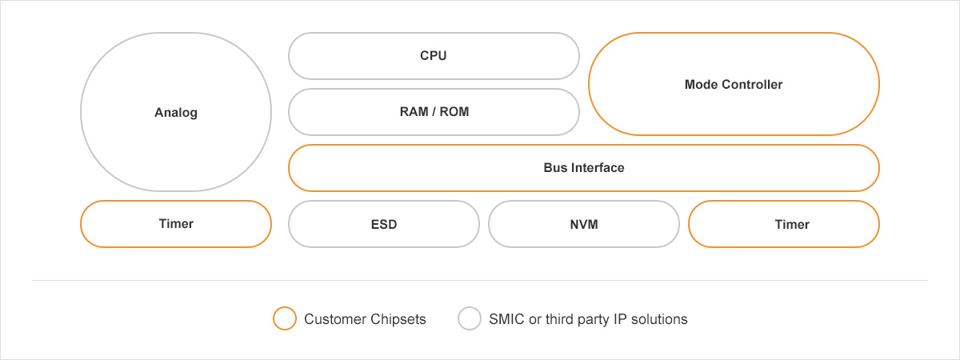Click the horizontal divider line above the legend
960x360 pixels.
click(x=480, y=280)
